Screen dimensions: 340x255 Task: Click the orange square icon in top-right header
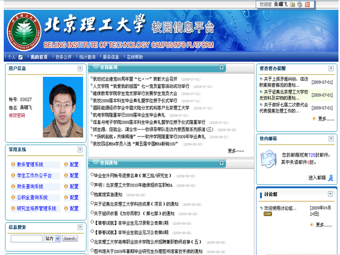click(x=308, y=4)
